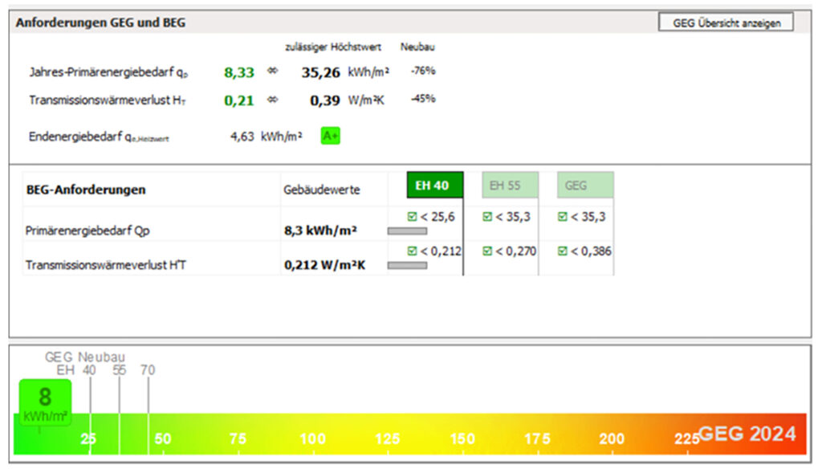Click the 8,3 kWh/m² Gebäudewerte cell
This screenshot has height=469, width=822.
pyautogui.click(x=320, y=231)
